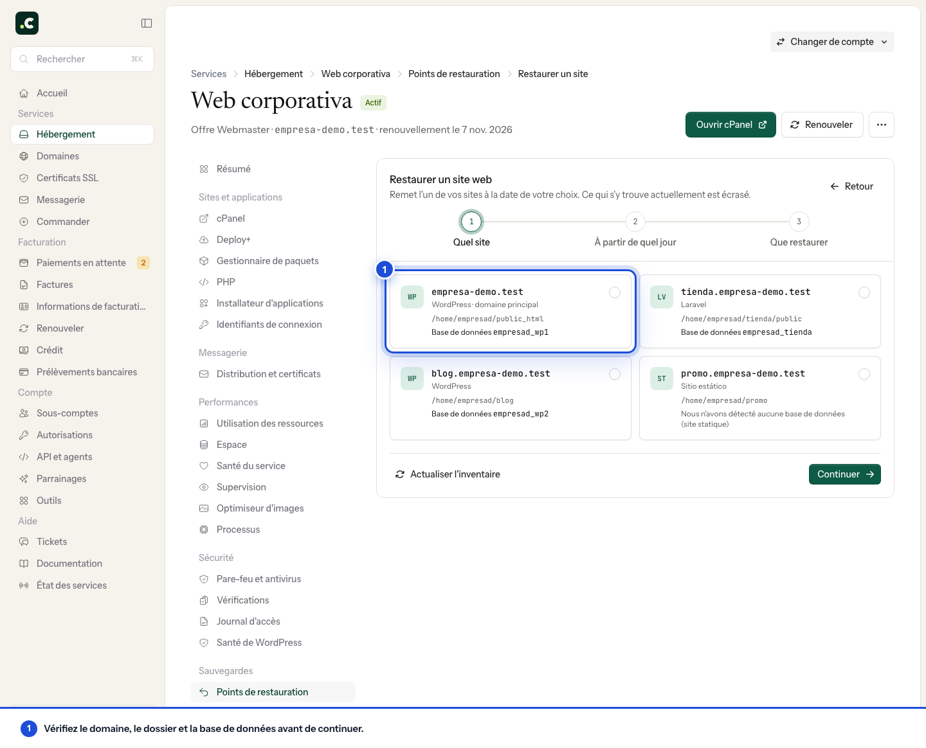Screen dimensions: 926x748
Task: Select empresa-demo.test site radio button
Action: click(x=615, y=292)
